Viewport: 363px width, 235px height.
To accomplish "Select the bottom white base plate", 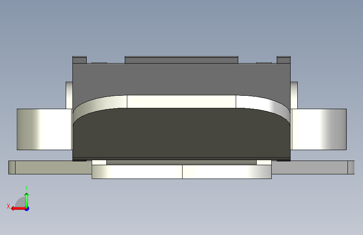I will pyautogui.click(x=182, y=171).
